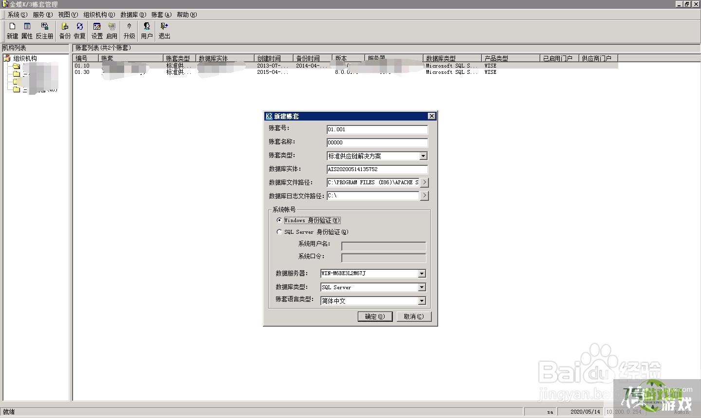This screenshot has height=418, width=701.
Task: Click the 启用 enable icon
Action: click(111, 31)
